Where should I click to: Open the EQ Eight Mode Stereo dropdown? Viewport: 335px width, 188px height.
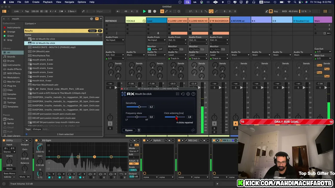pyautogui.click(x=134, y=151)
